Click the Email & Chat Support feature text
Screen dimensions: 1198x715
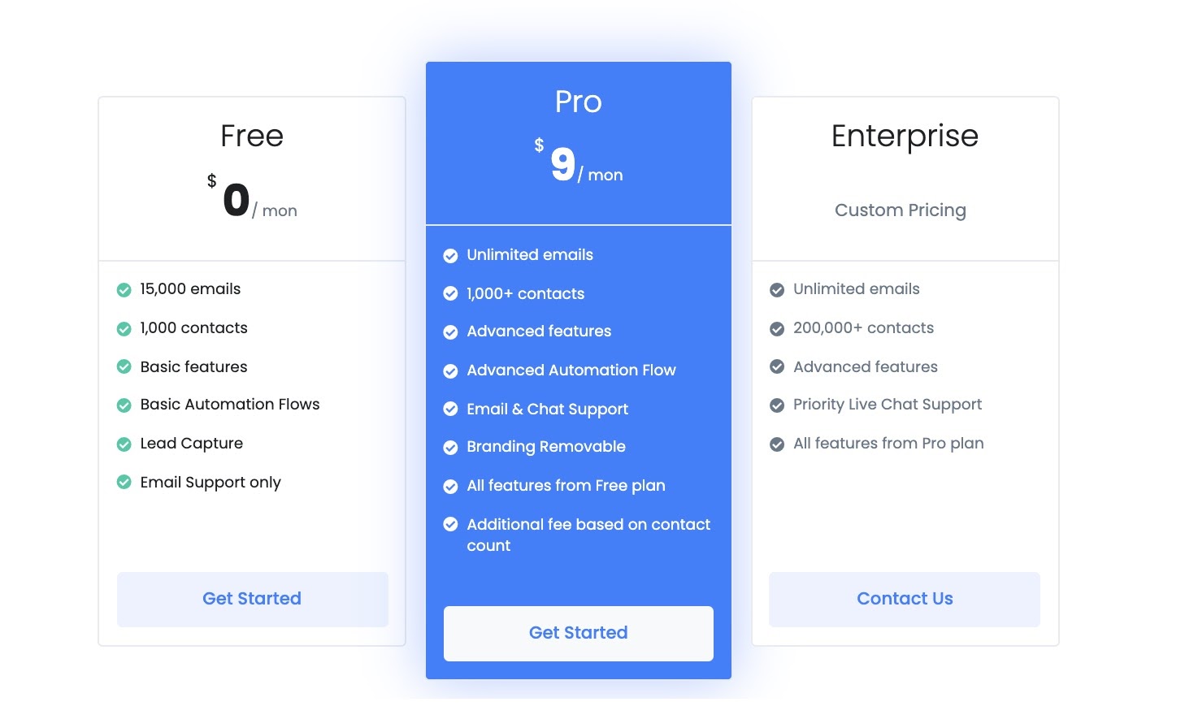(547, 409)
